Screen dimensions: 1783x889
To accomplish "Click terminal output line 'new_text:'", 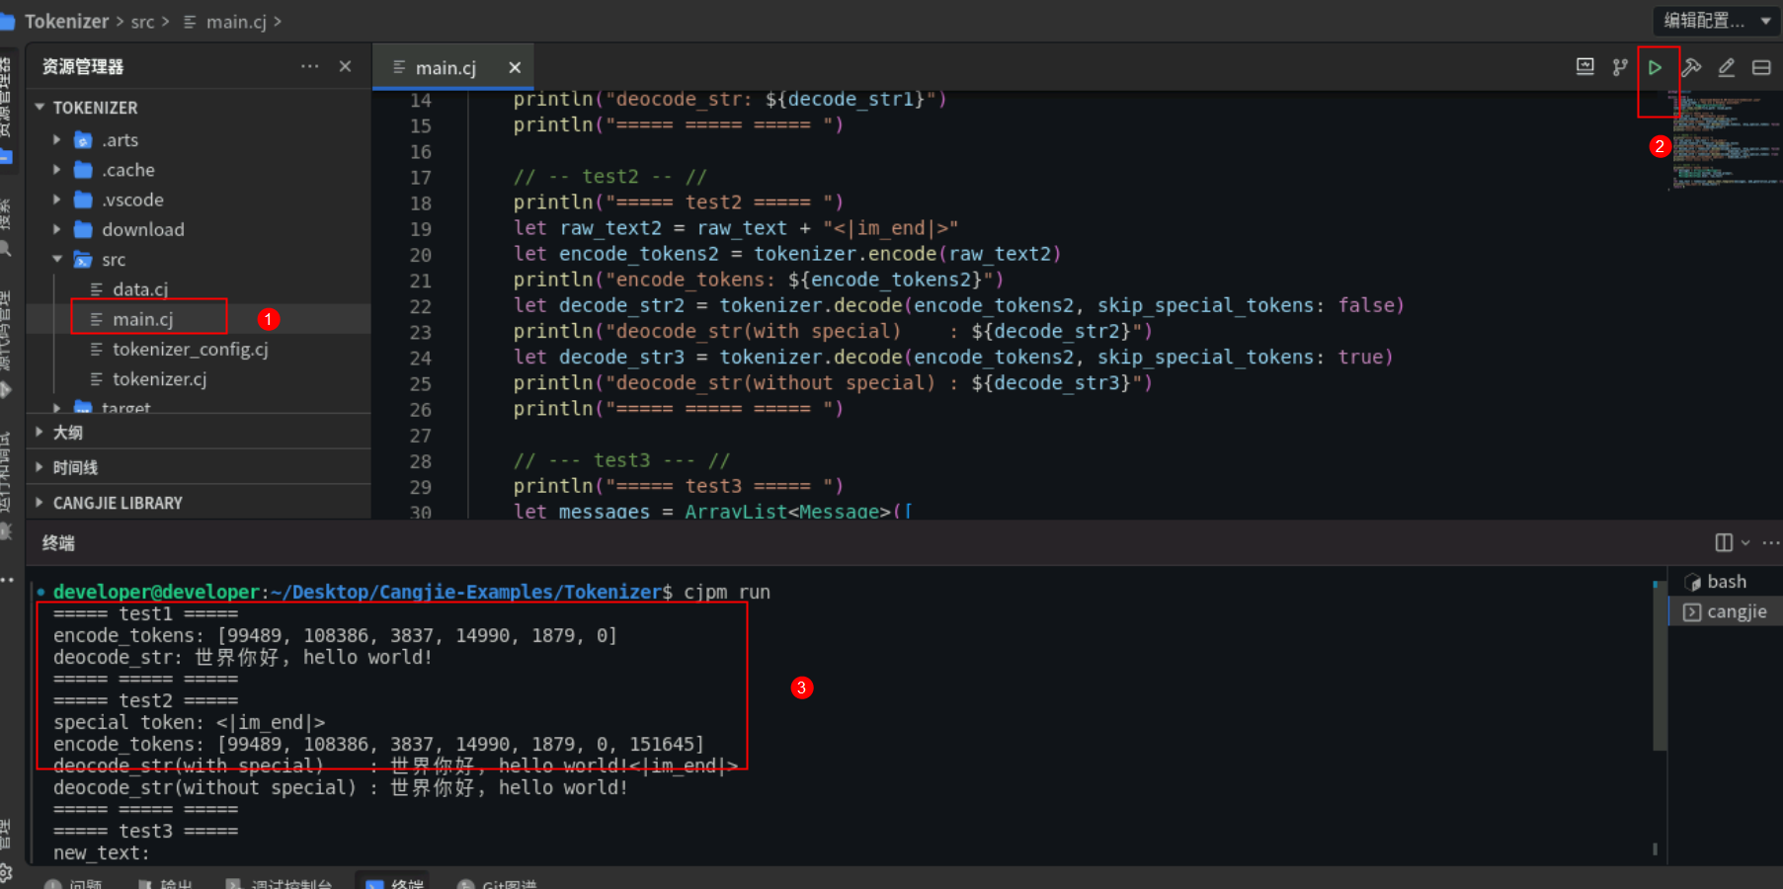I will tap(102, 852).
